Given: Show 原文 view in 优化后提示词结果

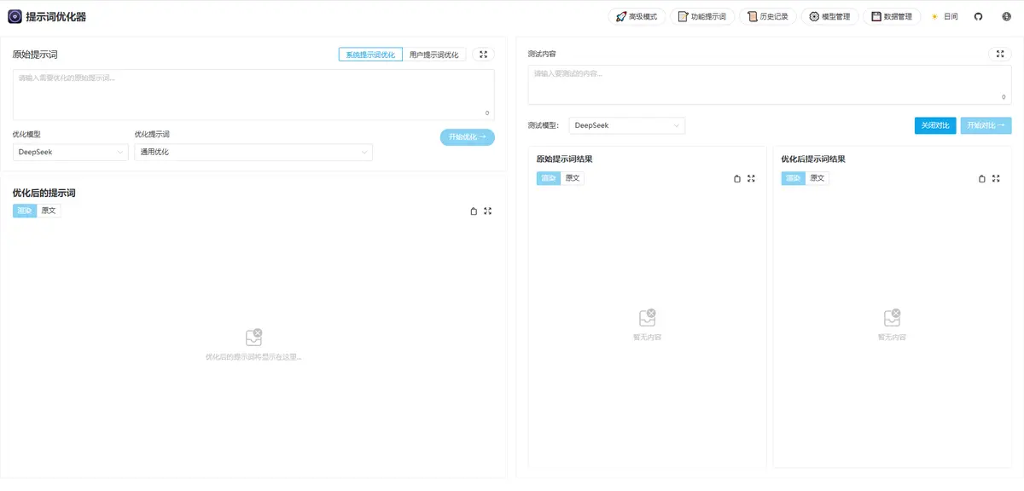Looking at the screenshot, I should click(817, 178).
